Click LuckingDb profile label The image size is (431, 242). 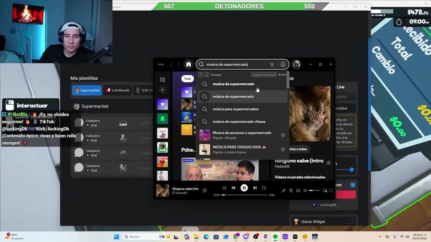tap(328, 205)
